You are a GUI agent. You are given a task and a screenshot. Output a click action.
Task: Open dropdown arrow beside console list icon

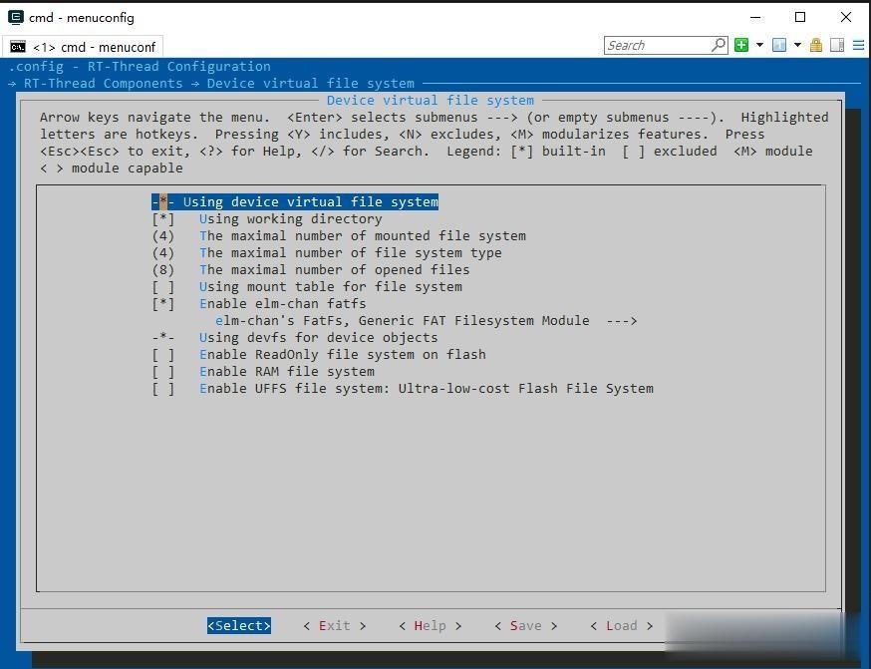pyautogui.click(x=797, y=45)
